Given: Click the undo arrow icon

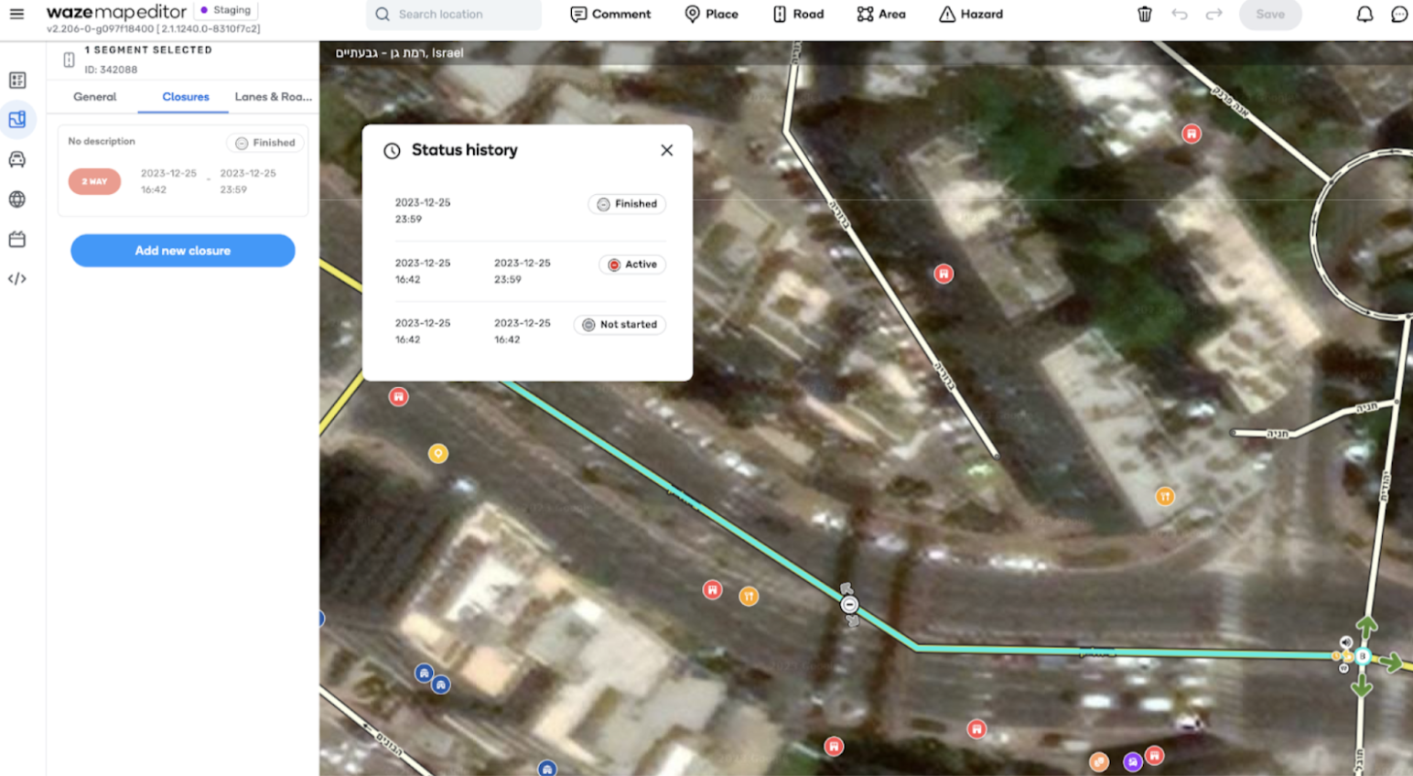Looking at the screenshot, I should click(x=1180, y=14).
